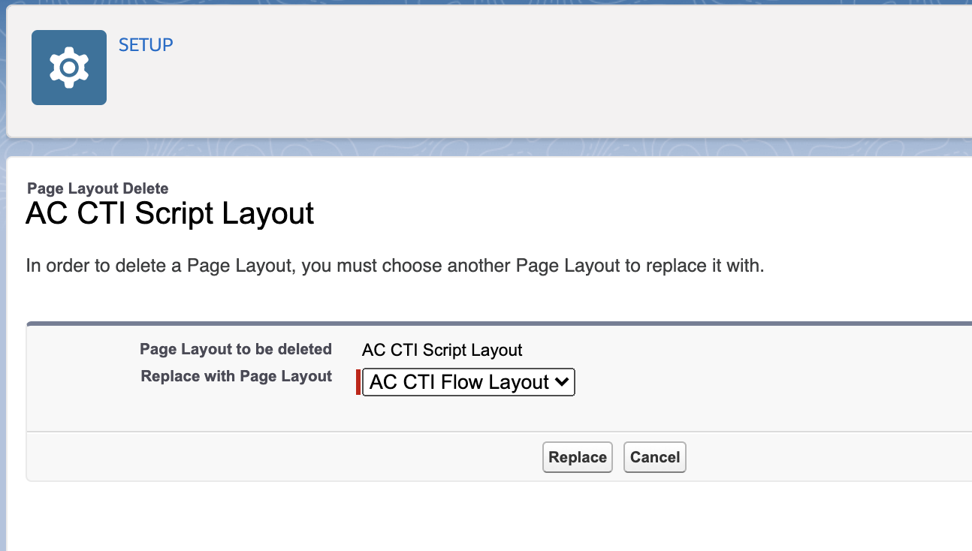Click the patterned blue background strip between panels
The height and width of the screenshot is (551, 972).
488,147
